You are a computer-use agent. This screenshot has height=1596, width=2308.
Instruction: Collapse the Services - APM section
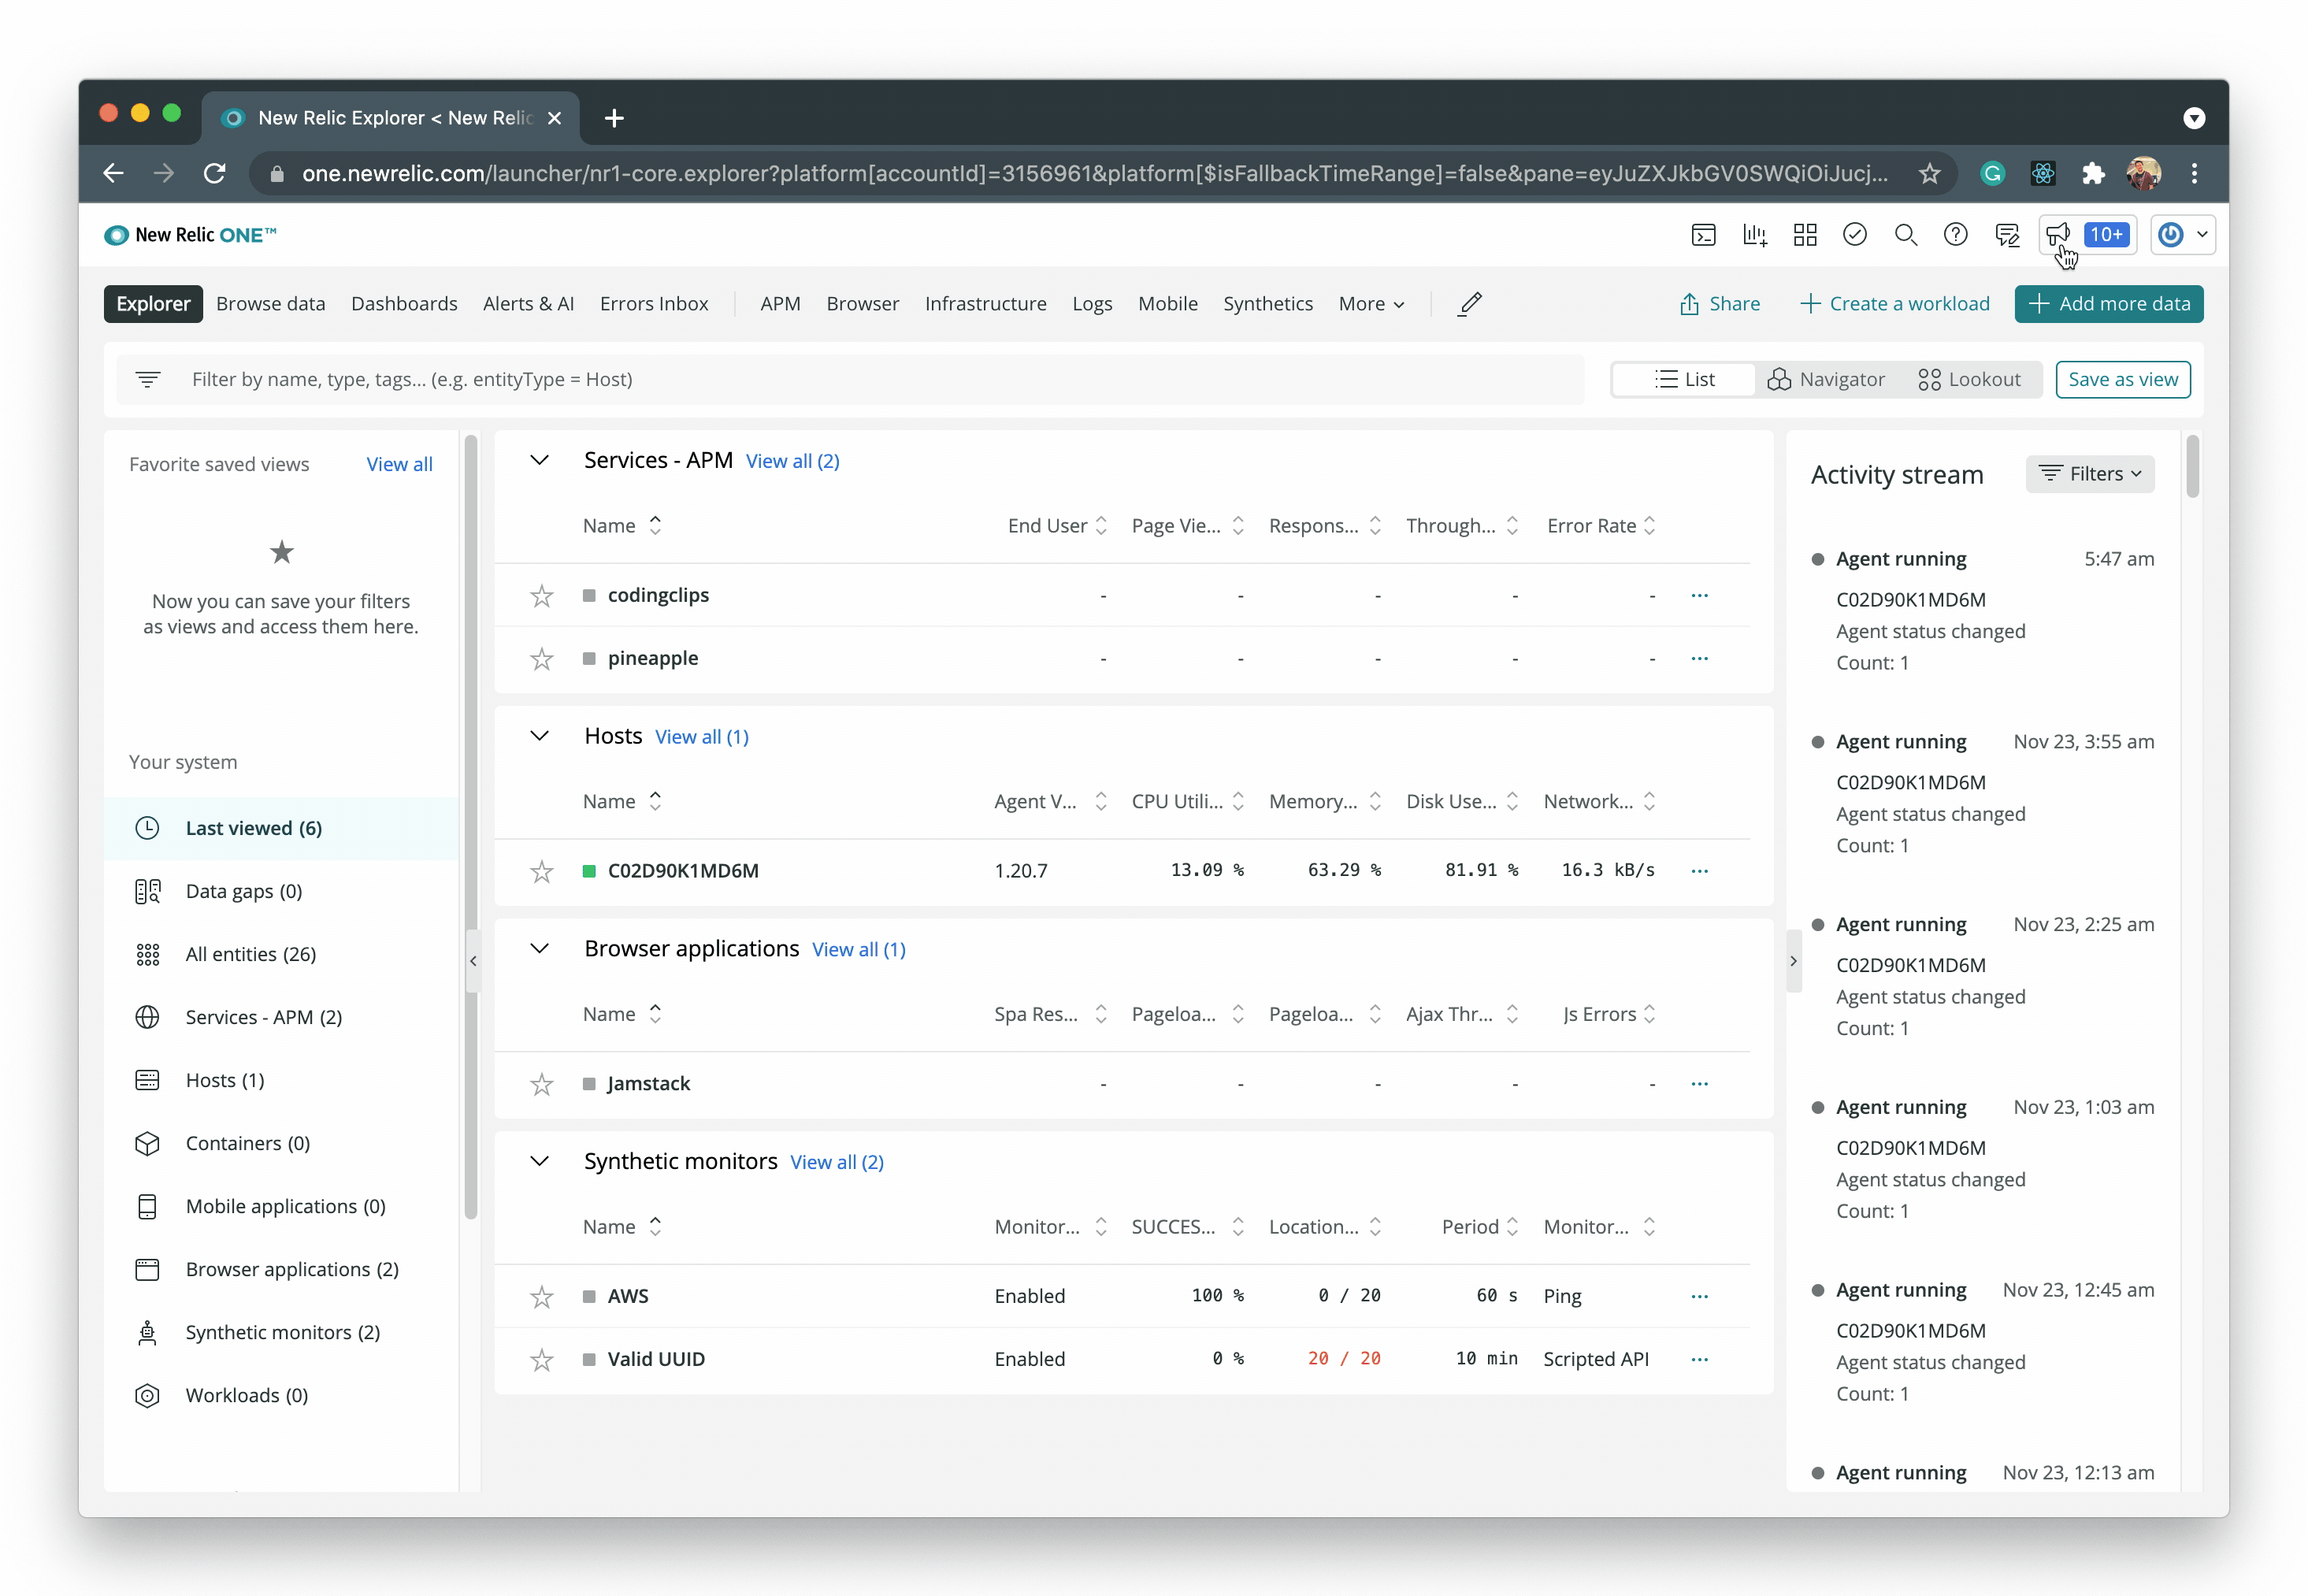[x=539, y=461]
